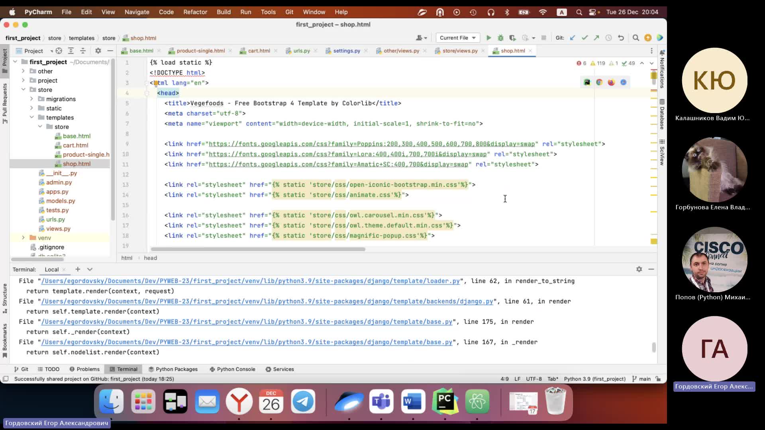
Task: Hide the Project panel with minus icon
Action: [110, 51]
